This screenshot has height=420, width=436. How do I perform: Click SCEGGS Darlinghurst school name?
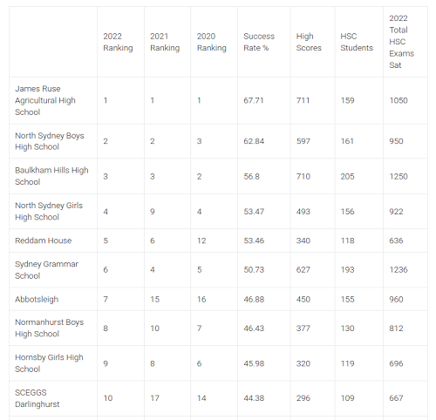tap(37, 398)
